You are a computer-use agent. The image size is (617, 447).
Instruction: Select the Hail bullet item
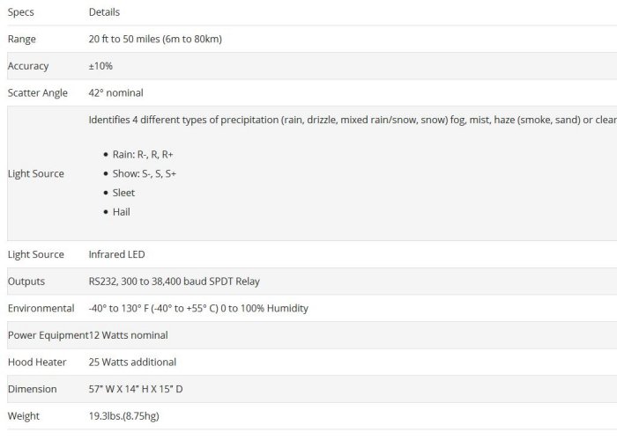point(122,212)
